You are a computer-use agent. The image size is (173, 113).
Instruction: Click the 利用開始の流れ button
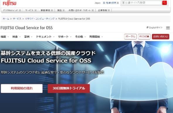pos(22,88)
